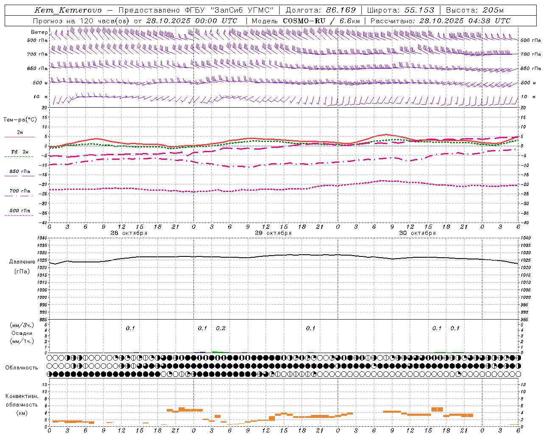Viewport: 543px width, 434px height.
Task: Click the 28 октября date label
Action: coord(129,233)
